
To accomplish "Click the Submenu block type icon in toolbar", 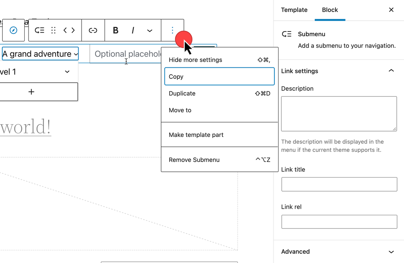I will pyautogui.click(x=40, y=30).
